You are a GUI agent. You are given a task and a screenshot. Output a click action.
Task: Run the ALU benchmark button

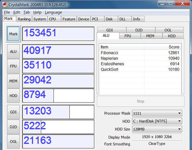pyautogui.click(x=13, y=51)
